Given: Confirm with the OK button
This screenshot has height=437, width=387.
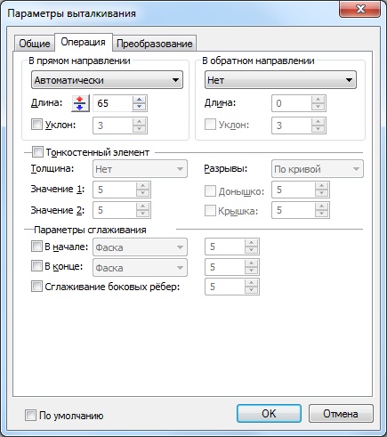Looking at the screenshot, I should [269, 414].
